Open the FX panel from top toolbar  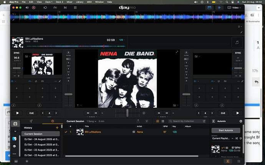pos(55,8)
